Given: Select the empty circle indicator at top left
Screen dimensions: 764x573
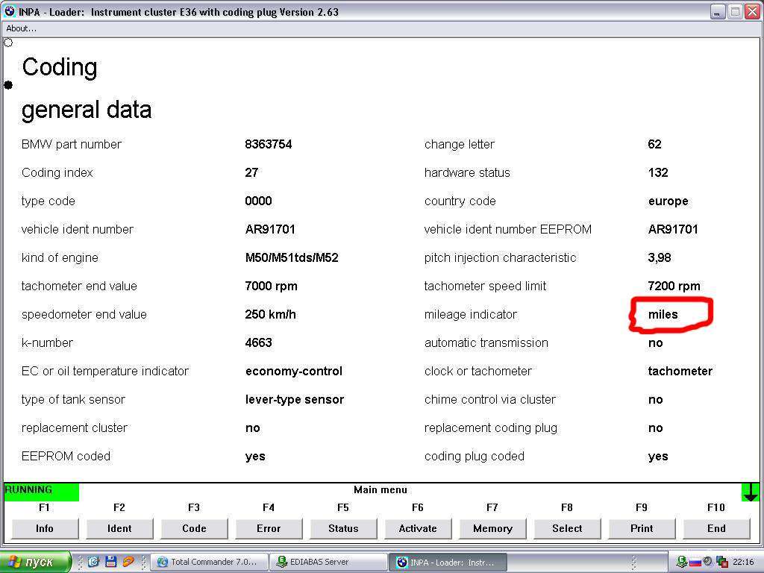Looking at the screenshot, I should click(8, 43).
